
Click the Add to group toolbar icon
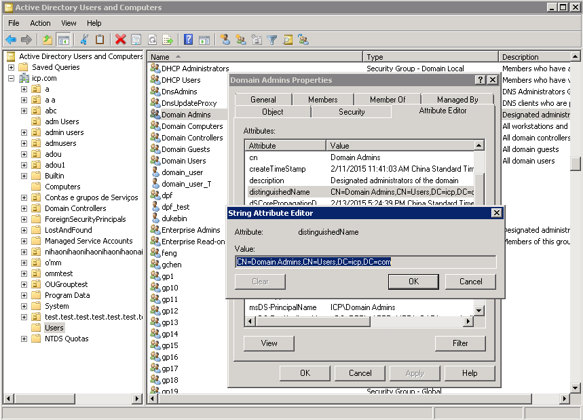(303, 39)
